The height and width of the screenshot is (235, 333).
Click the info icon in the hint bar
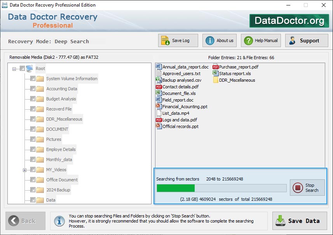point(59,221)
